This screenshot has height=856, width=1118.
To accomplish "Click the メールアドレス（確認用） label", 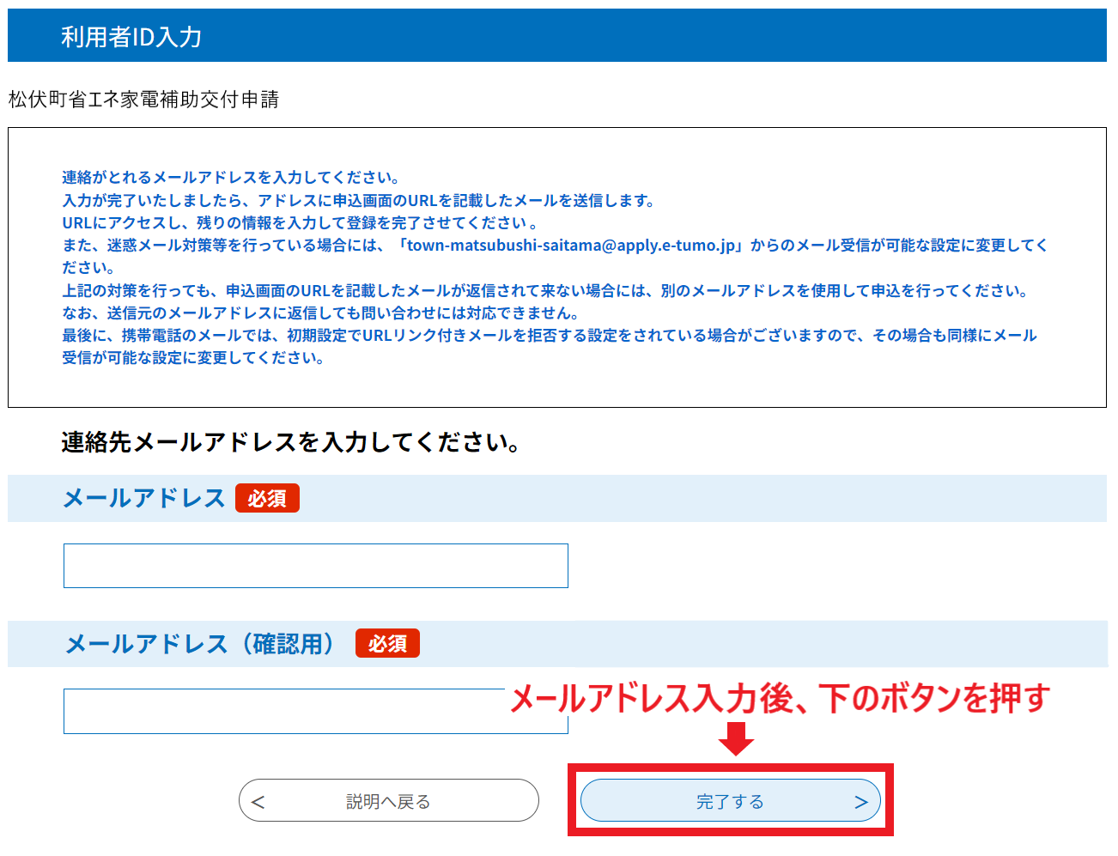I will click(x=201, y=644).
